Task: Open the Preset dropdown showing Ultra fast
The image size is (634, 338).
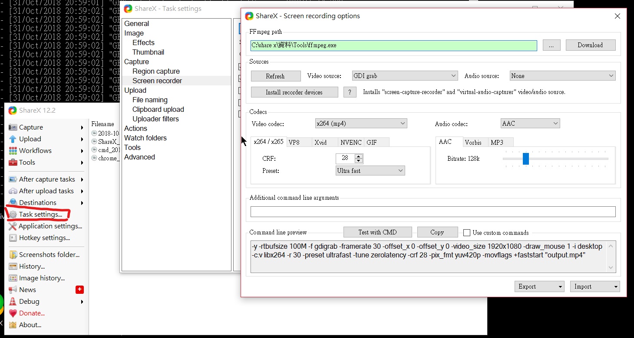Action: pyautogui.click(x=370, y=171)
